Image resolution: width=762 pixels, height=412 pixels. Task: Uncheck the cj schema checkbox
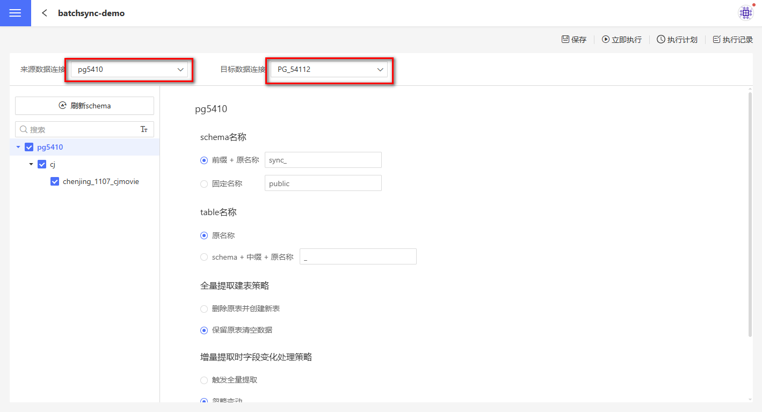42,164
